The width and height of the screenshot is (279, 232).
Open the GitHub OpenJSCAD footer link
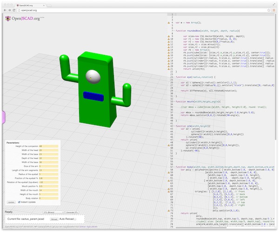[88, 227]
